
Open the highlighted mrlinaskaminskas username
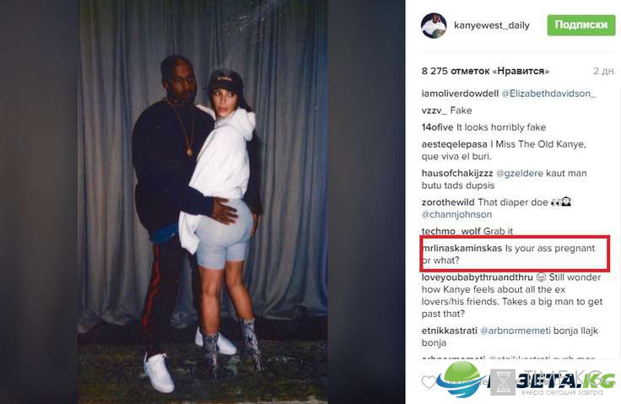coord(462,248)
